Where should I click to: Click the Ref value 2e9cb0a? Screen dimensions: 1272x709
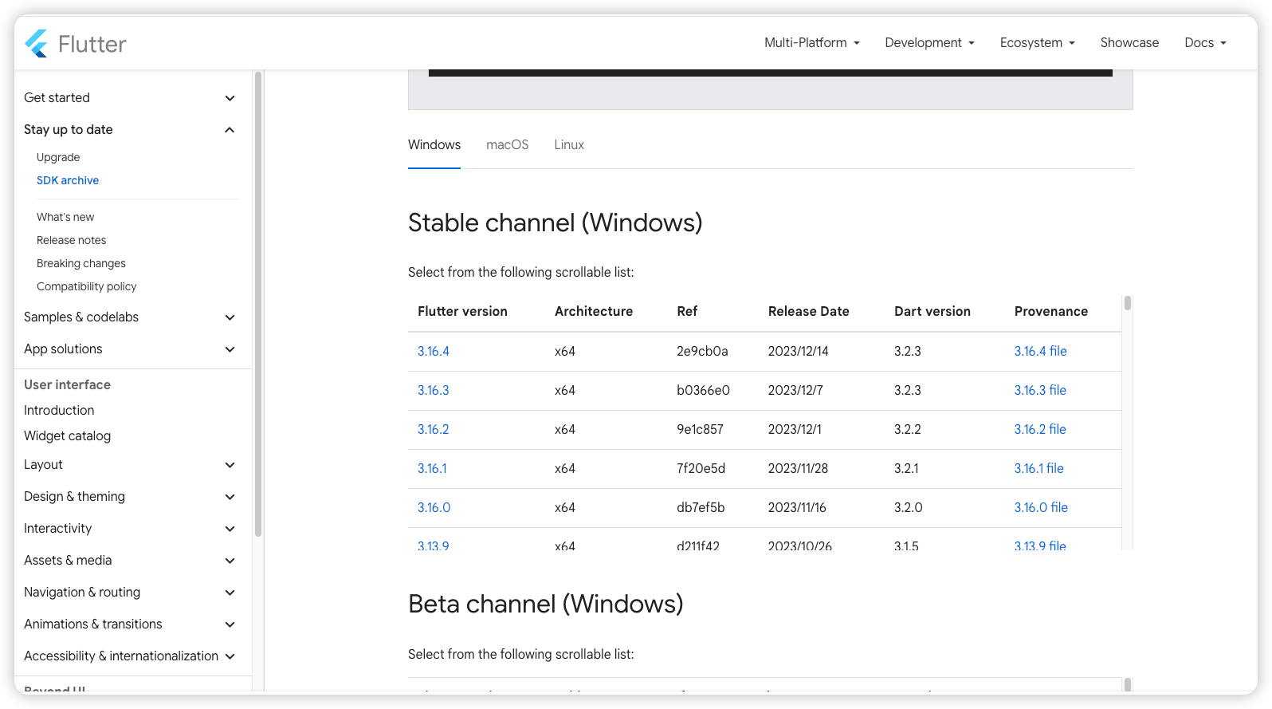pyautogui.click(x=702, y=351)
